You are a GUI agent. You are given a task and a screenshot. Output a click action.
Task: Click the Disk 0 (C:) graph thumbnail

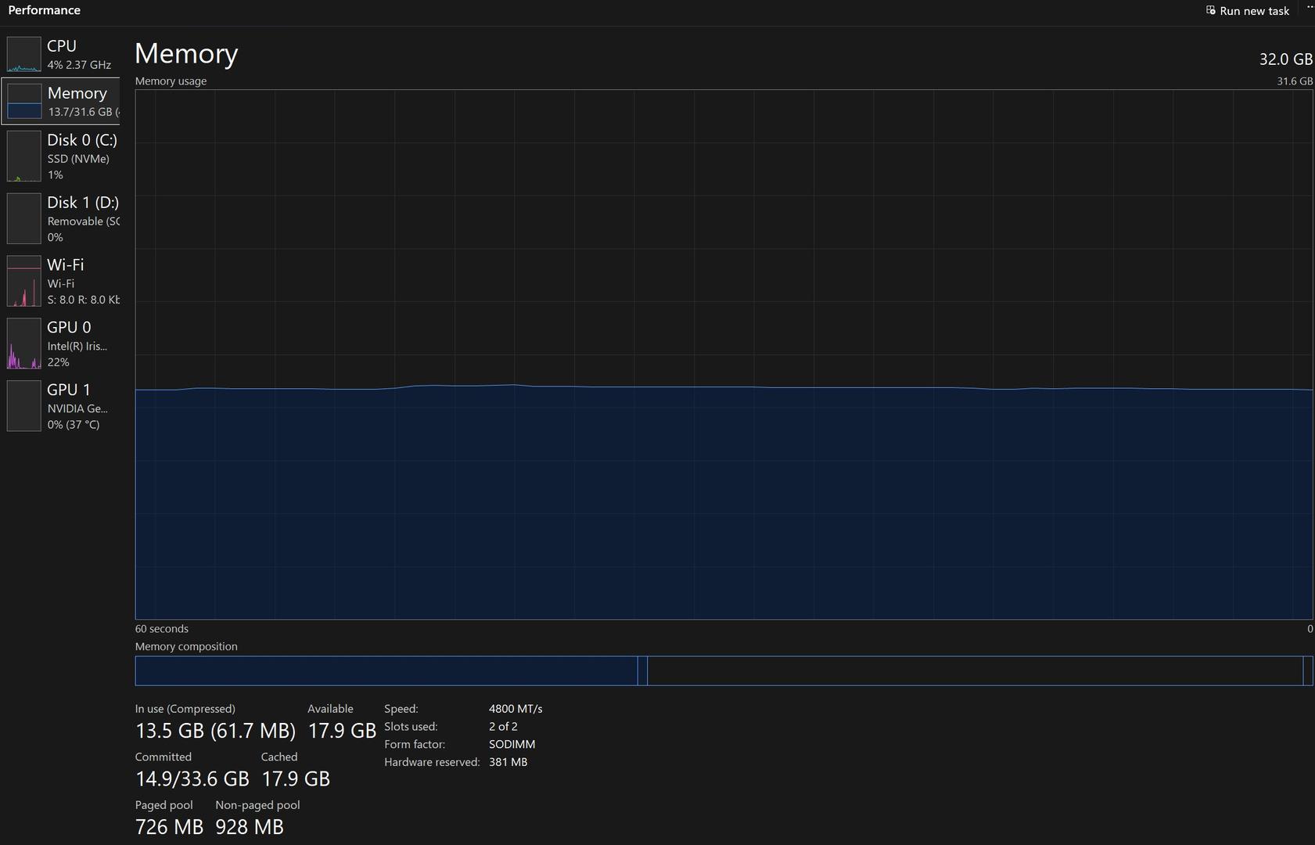tap(23, 156)
